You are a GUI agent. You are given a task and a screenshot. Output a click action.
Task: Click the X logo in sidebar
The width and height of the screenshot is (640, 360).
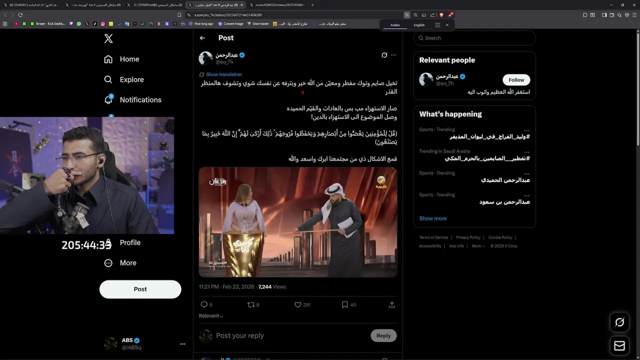(x=108, y=38)
